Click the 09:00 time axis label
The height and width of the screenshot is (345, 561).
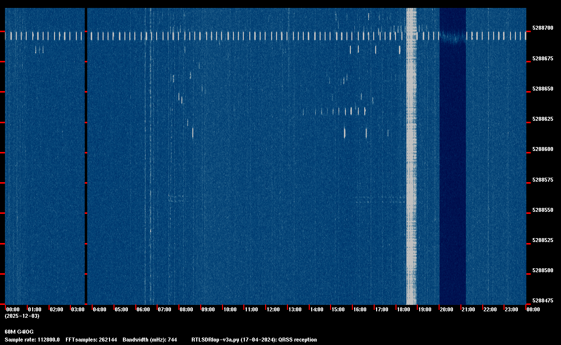click(x=208, y=309)
